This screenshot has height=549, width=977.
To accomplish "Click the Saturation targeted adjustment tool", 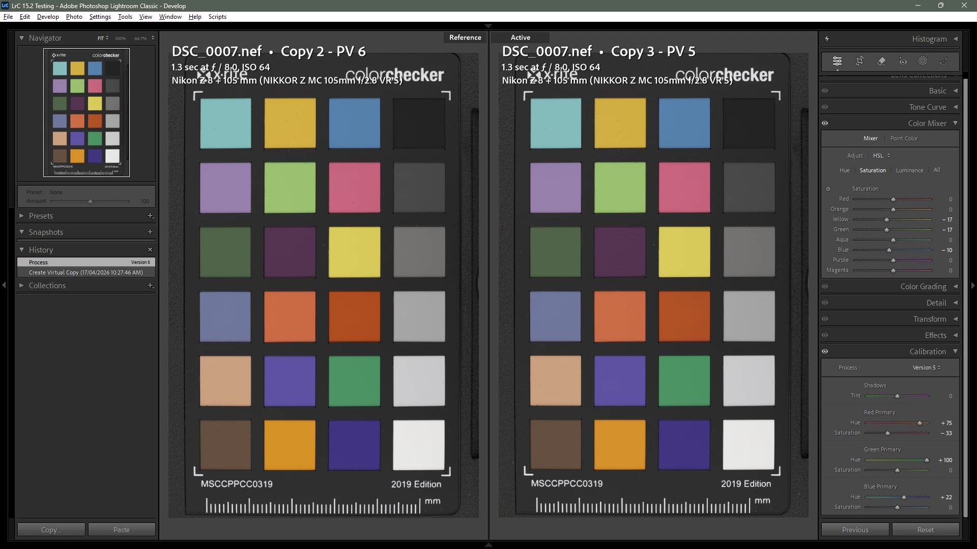I will [828, 189].
